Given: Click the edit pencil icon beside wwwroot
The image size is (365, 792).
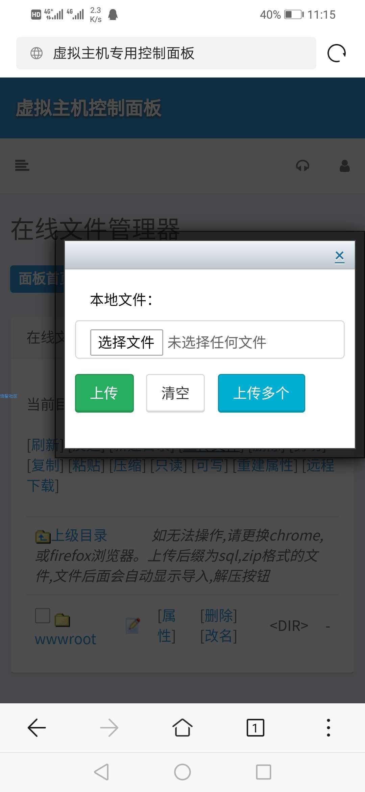Looking at the screenshot, I should pyautogui.click(x=133, y=625).
